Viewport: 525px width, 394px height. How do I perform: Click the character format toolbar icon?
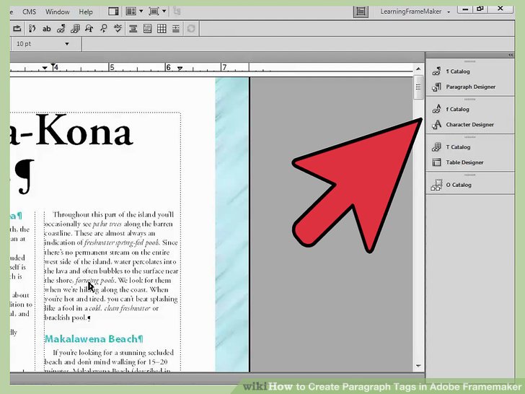click(89, 28)
